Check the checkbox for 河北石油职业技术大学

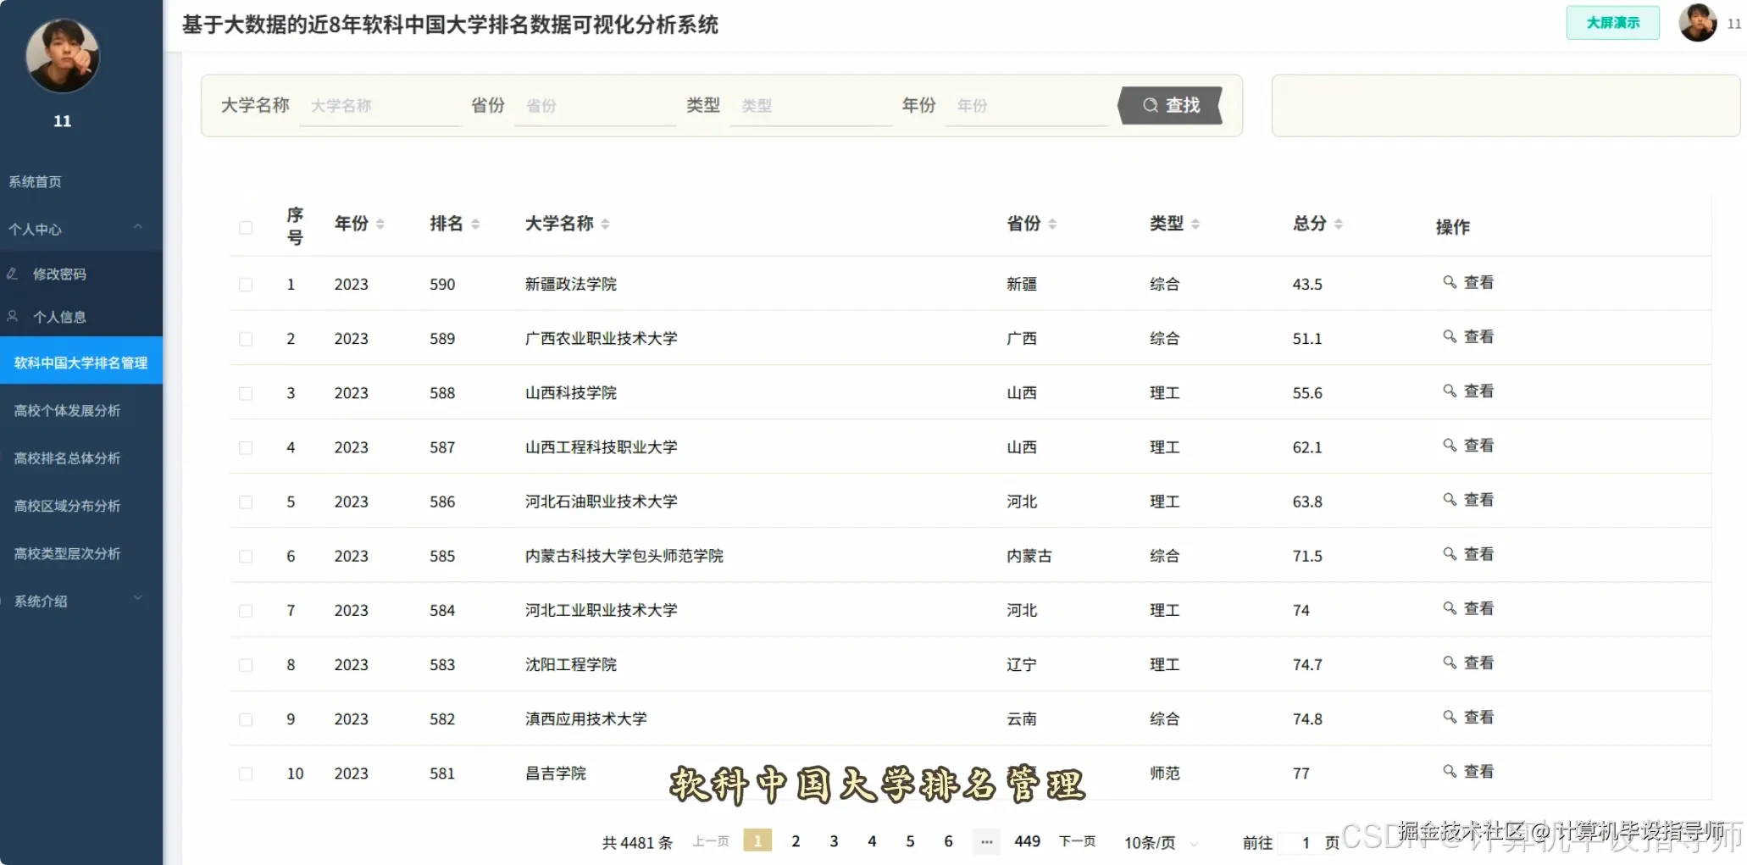coord(246,501)
